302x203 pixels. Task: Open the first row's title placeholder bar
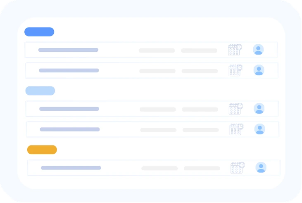click(x=68, y=50)
